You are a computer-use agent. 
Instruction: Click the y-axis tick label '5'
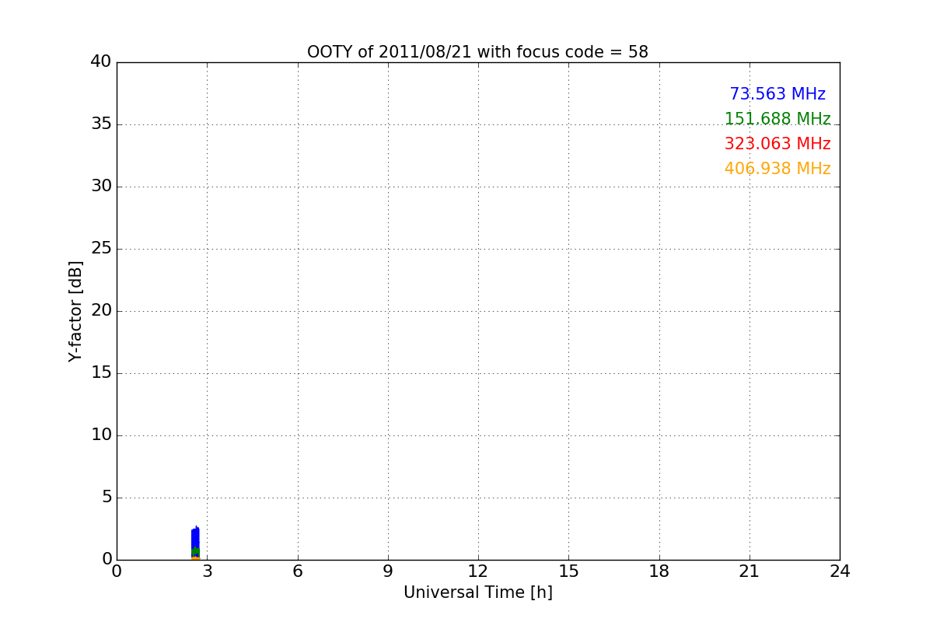[107, 497]
